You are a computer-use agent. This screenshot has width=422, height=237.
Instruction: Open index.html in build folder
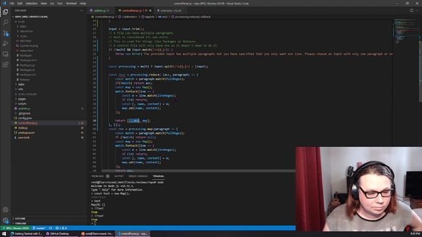(x=26, y=51)
